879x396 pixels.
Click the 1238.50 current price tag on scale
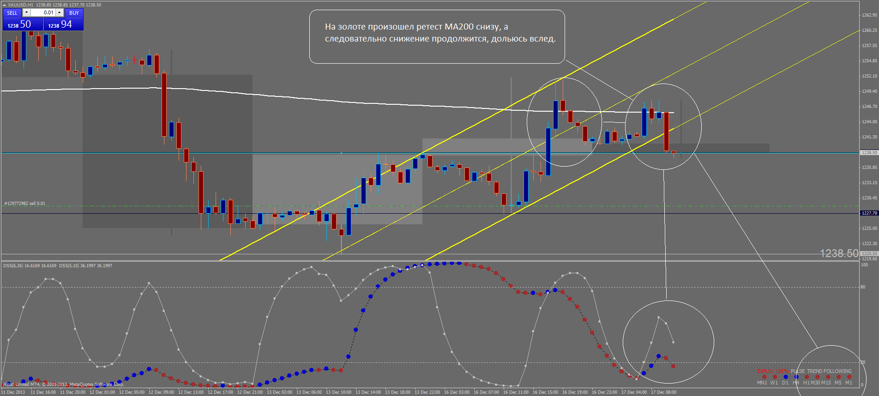869,153
